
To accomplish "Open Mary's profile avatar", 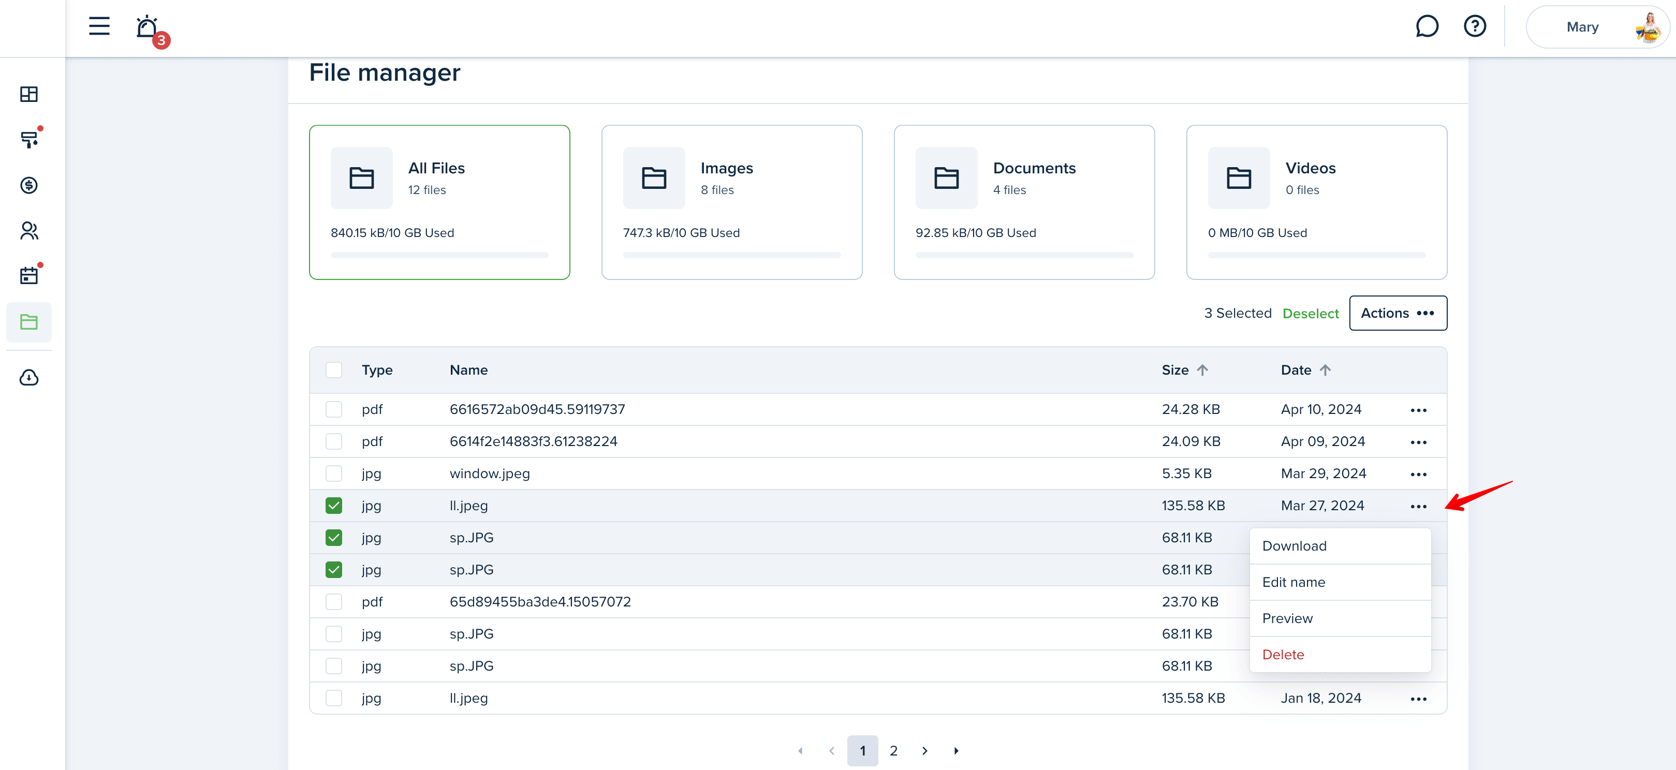I will tap(1648, 27).
